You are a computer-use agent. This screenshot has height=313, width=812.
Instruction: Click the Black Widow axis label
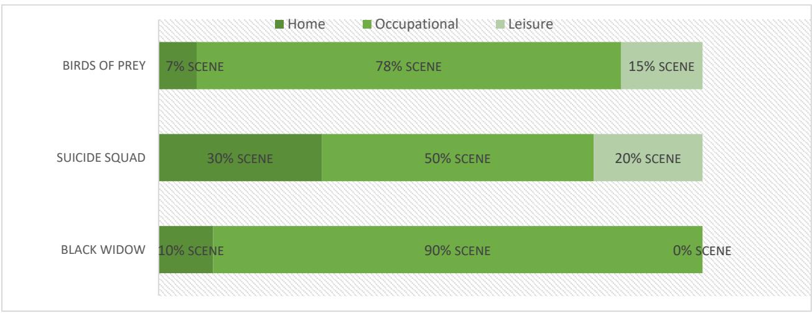(104, 250)
